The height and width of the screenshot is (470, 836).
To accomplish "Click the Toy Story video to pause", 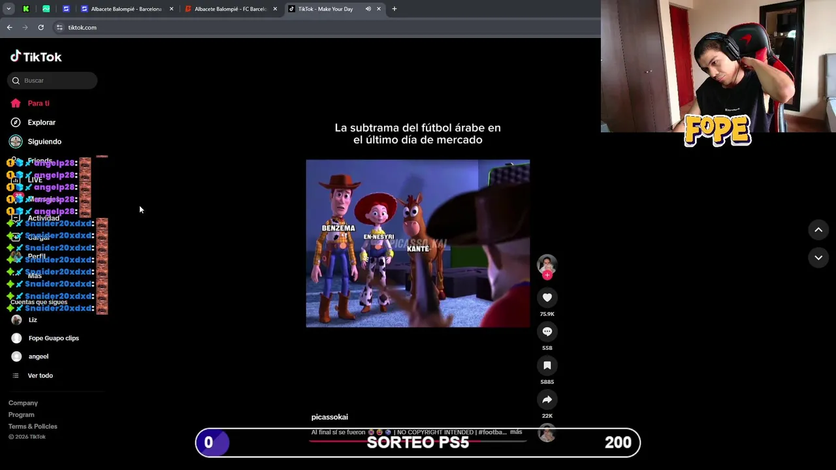I will (x=418, y=243).
